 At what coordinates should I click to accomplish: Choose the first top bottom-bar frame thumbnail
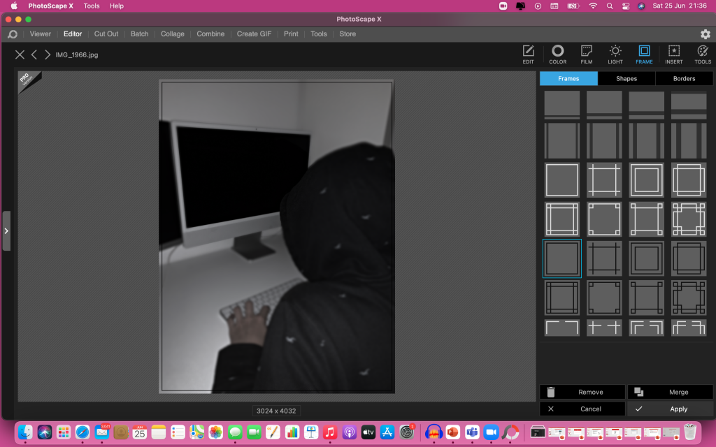pyautogui.click(x=561, y=105)
